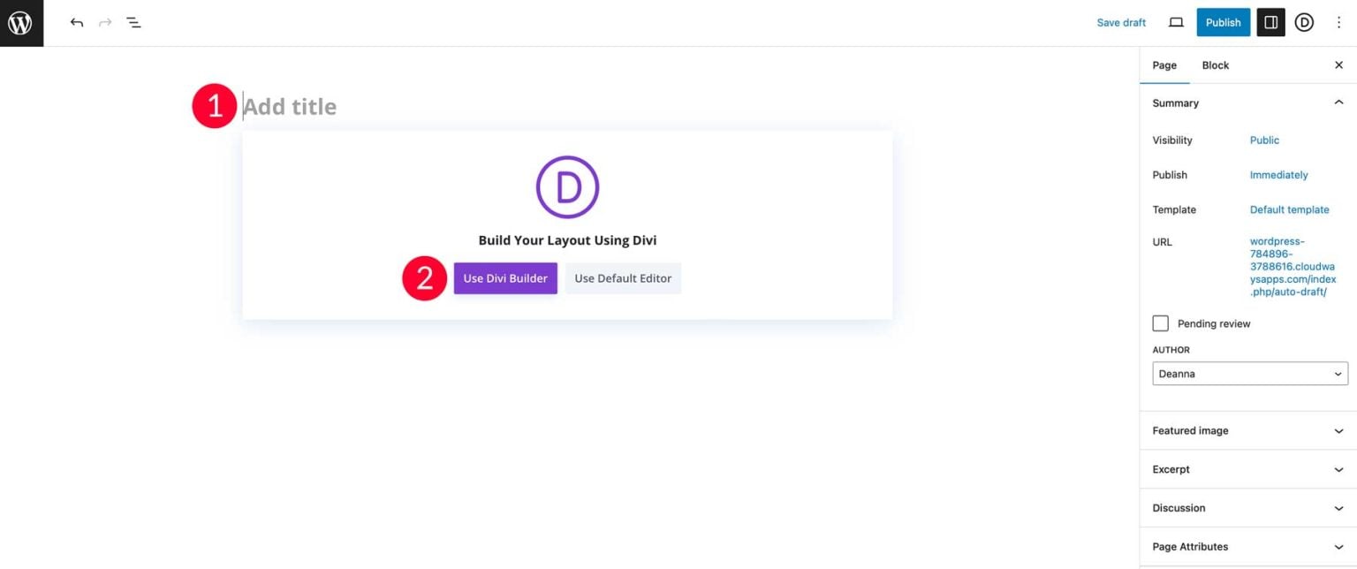1357x569 pixels.
Task: Change visibility from Public
Action: [1264, 140]
